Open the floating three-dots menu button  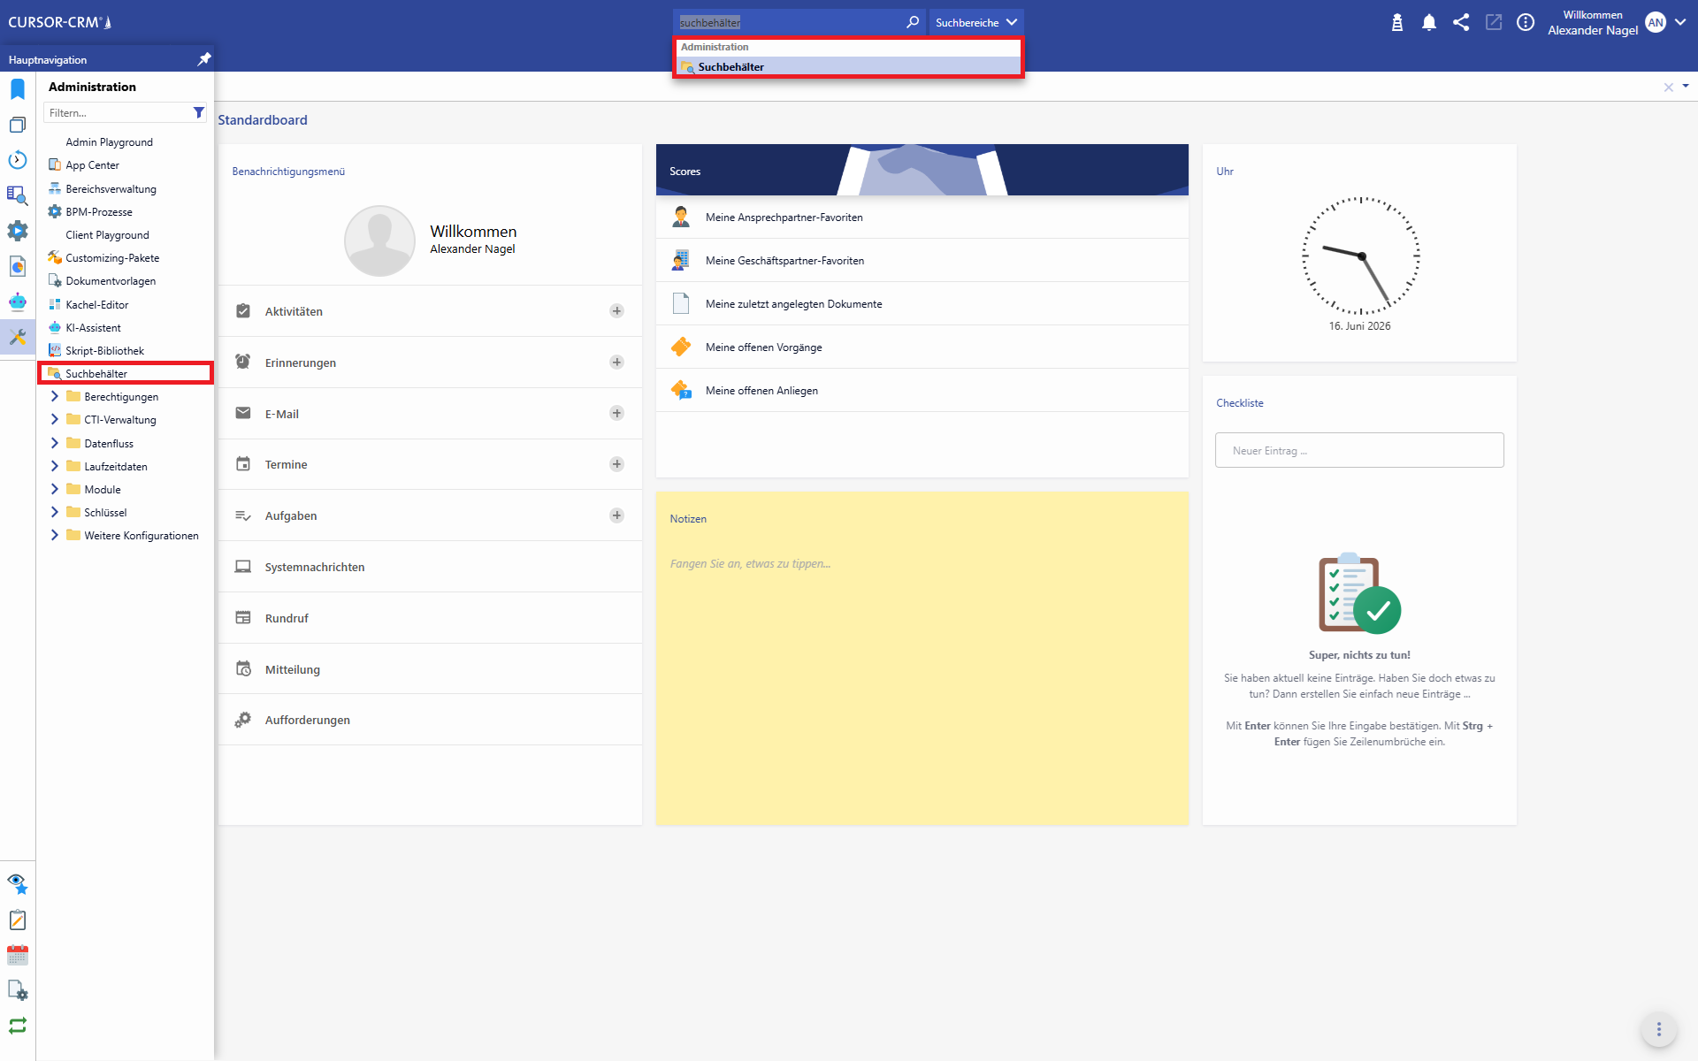(x=1659, y=1029)
